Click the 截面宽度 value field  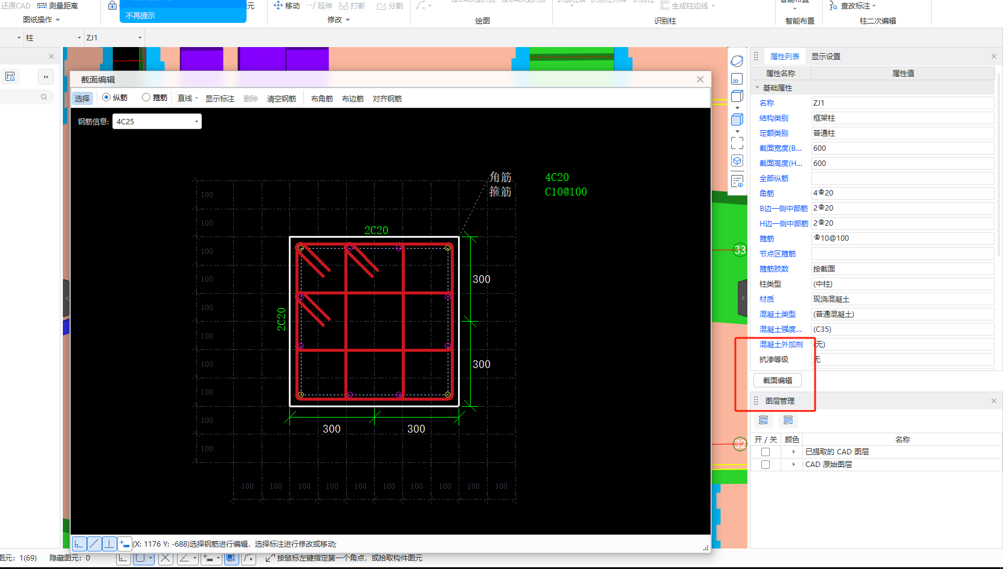pyautogui.click(x=902, y=148)
